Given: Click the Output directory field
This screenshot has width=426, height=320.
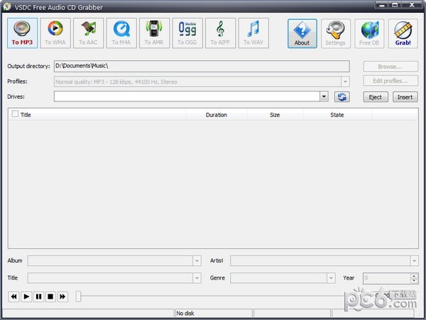Looking at the screenshot, I should coord(202,66).
